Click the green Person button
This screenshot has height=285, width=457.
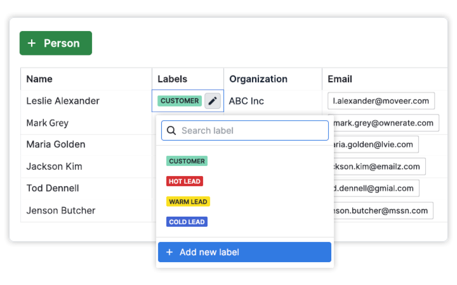point(56,43)
